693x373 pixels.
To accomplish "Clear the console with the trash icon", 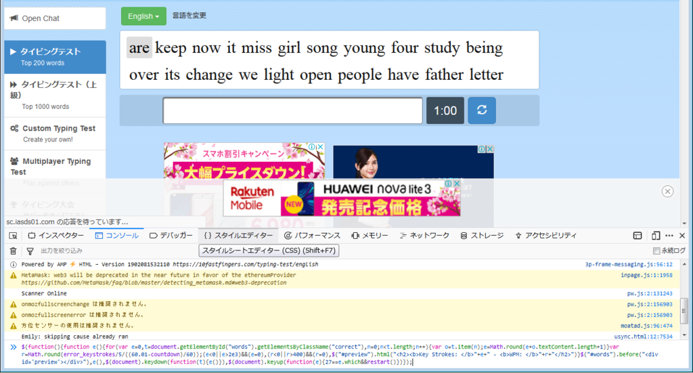I will coord(14,250).
